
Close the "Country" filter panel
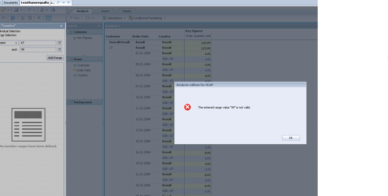pyautogui.click(x=61, y=26)
